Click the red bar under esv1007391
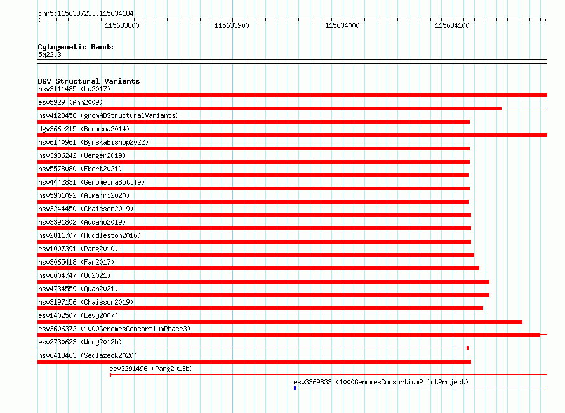The height and width of the screenshot is (413, 565). 256,255
